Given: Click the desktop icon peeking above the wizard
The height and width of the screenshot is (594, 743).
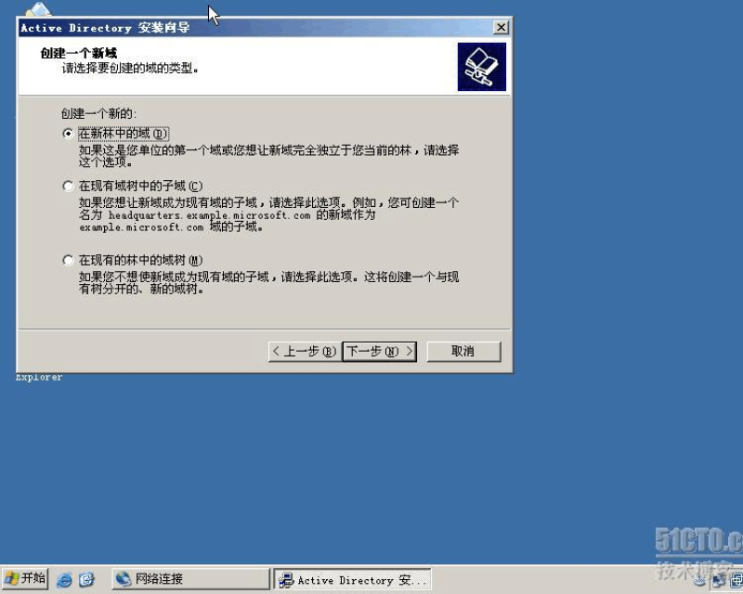Looking at the screenshot, I should tap(38, 10).
